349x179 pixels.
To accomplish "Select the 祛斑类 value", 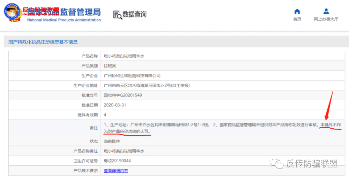I will click(x=110, y=66).
